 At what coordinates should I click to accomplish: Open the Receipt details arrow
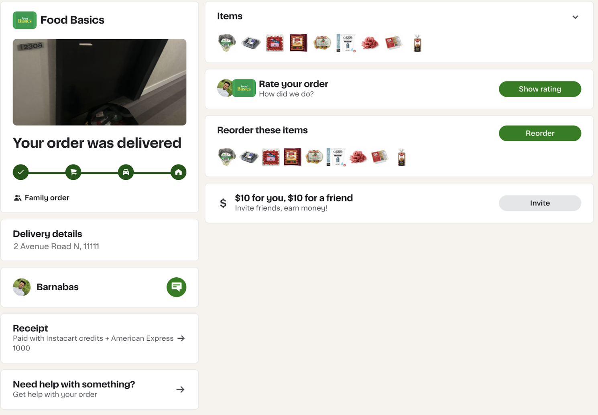tap(181, 338)
